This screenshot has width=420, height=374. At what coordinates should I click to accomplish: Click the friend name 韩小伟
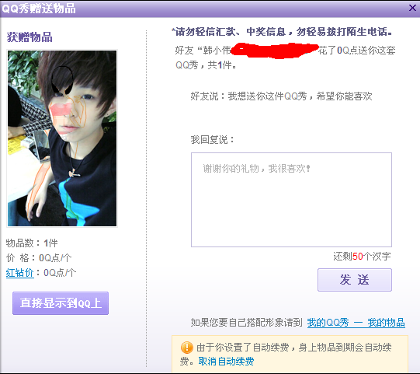(x=217, y=51)
